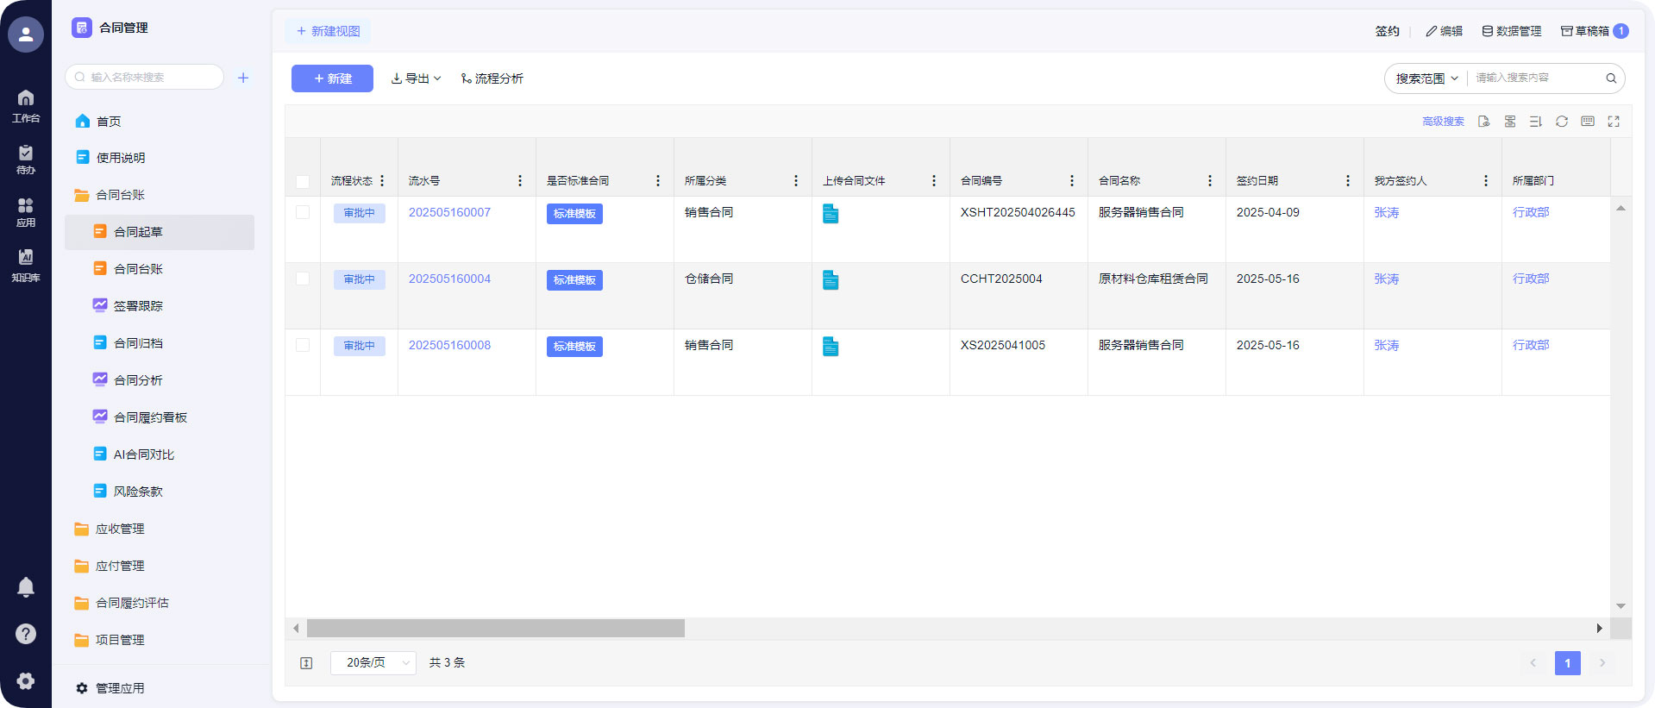Viewport: 1655px width, 708px height.
Task: Check the row for serial 202505160007
Action: (x=303, y=212)
